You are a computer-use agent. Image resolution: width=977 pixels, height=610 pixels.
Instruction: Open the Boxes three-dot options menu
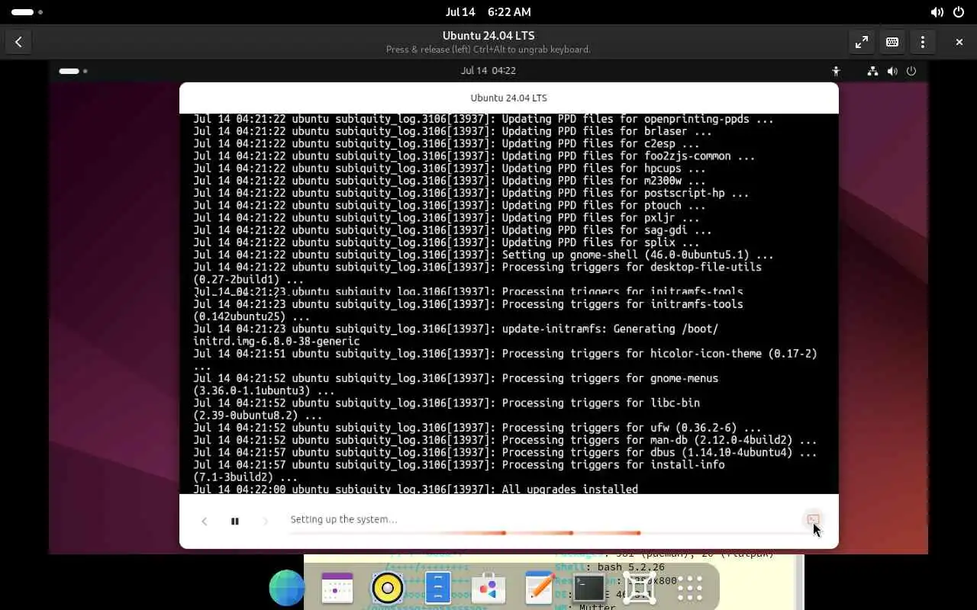[923, 42]
